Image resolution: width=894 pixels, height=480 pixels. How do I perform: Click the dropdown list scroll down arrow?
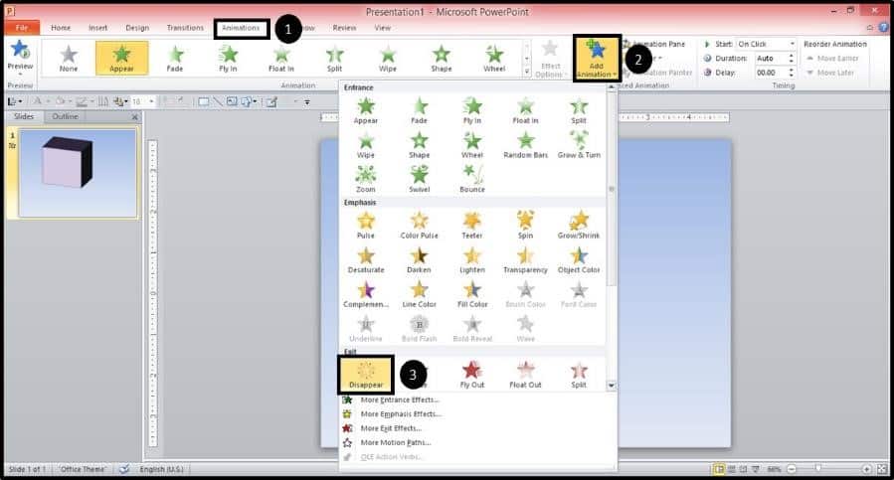tap(612, 386)
